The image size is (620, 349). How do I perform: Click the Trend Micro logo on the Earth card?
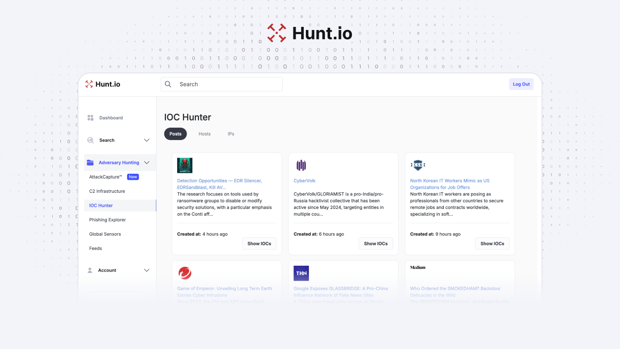pos(185,272)
